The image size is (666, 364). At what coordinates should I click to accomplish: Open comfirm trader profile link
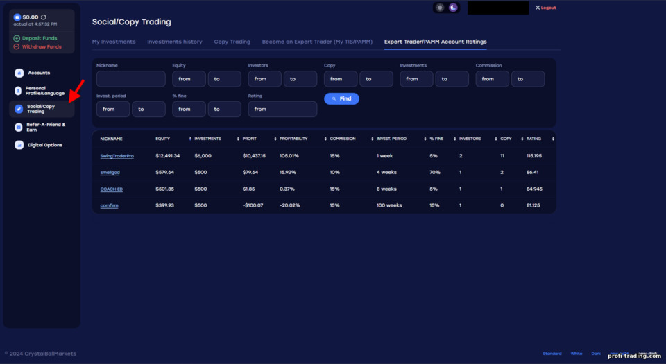tap(109, 206)
